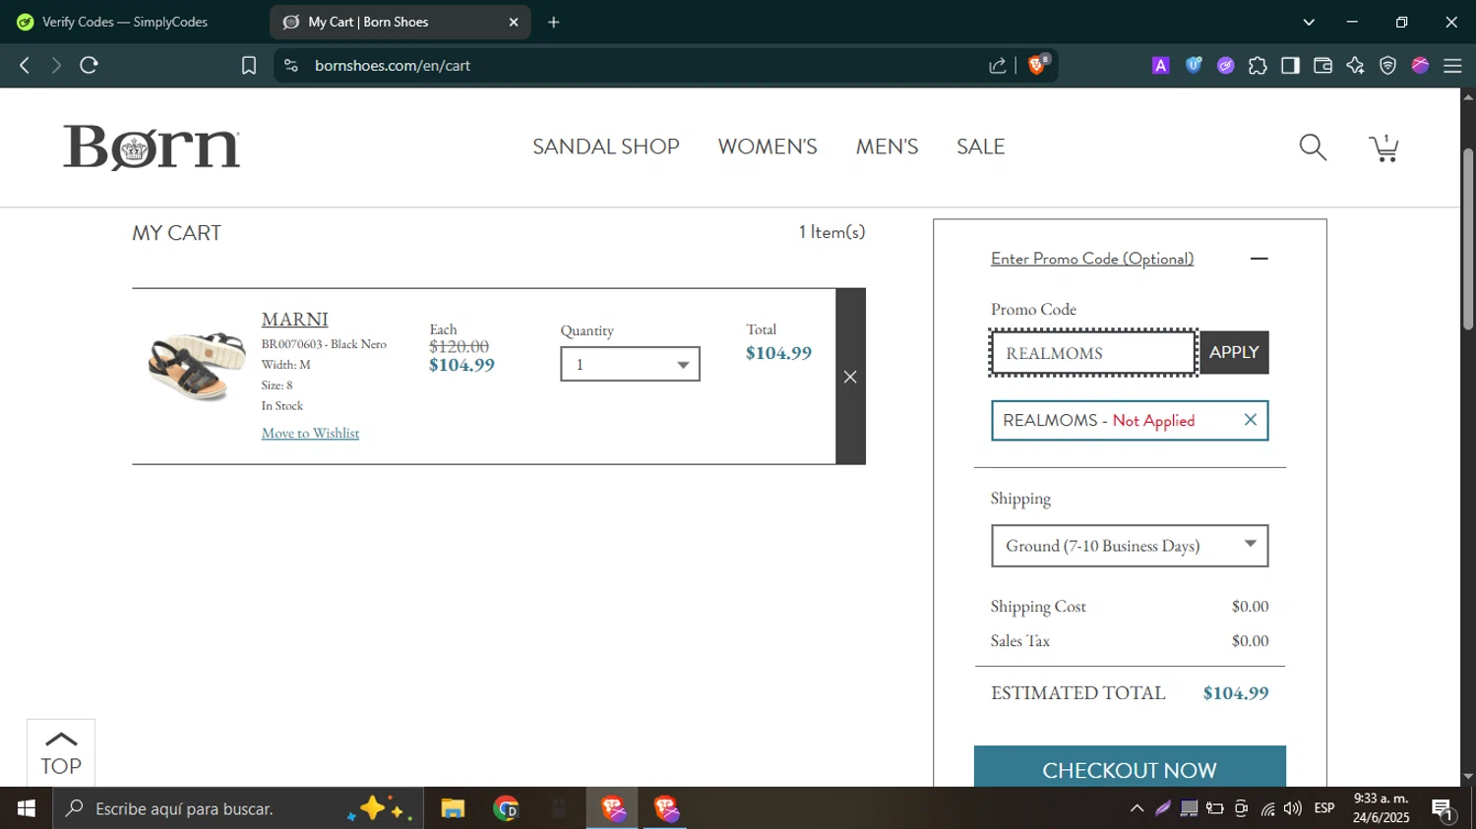Click the purple A extension icon
The height and width of the screenshot is (829, 1476).
(x=1161, y=65)
